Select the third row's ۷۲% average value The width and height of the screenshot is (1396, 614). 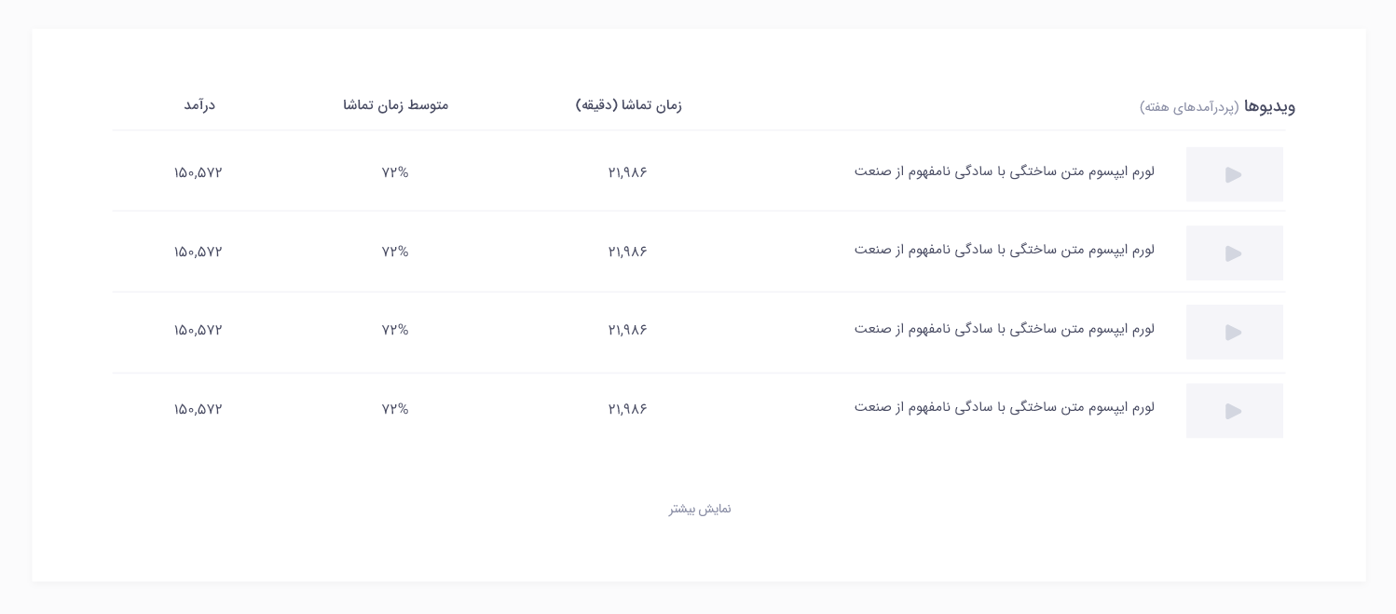[x=395, y=330]
